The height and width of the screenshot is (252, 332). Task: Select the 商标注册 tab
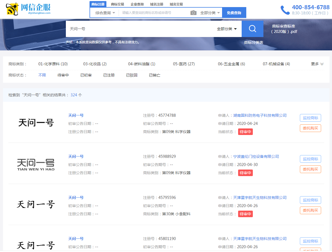(98, 4)
